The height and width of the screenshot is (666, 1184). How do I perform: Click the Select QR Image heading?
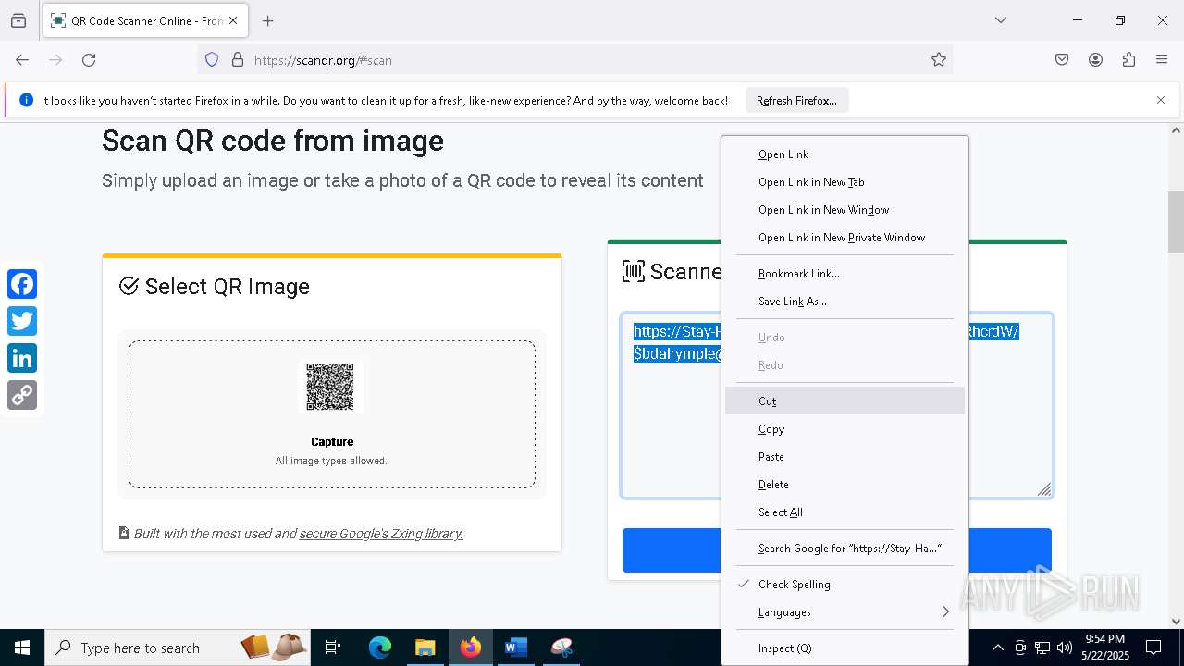[215, 287]
